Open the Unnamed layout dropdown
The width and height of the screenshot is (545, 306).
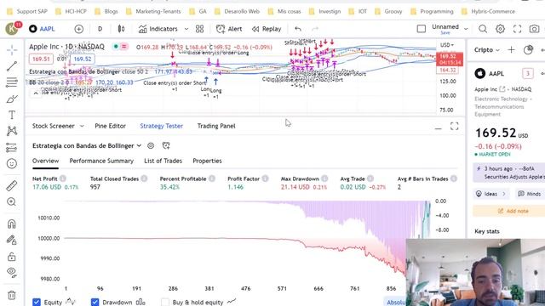coord(466,29)
